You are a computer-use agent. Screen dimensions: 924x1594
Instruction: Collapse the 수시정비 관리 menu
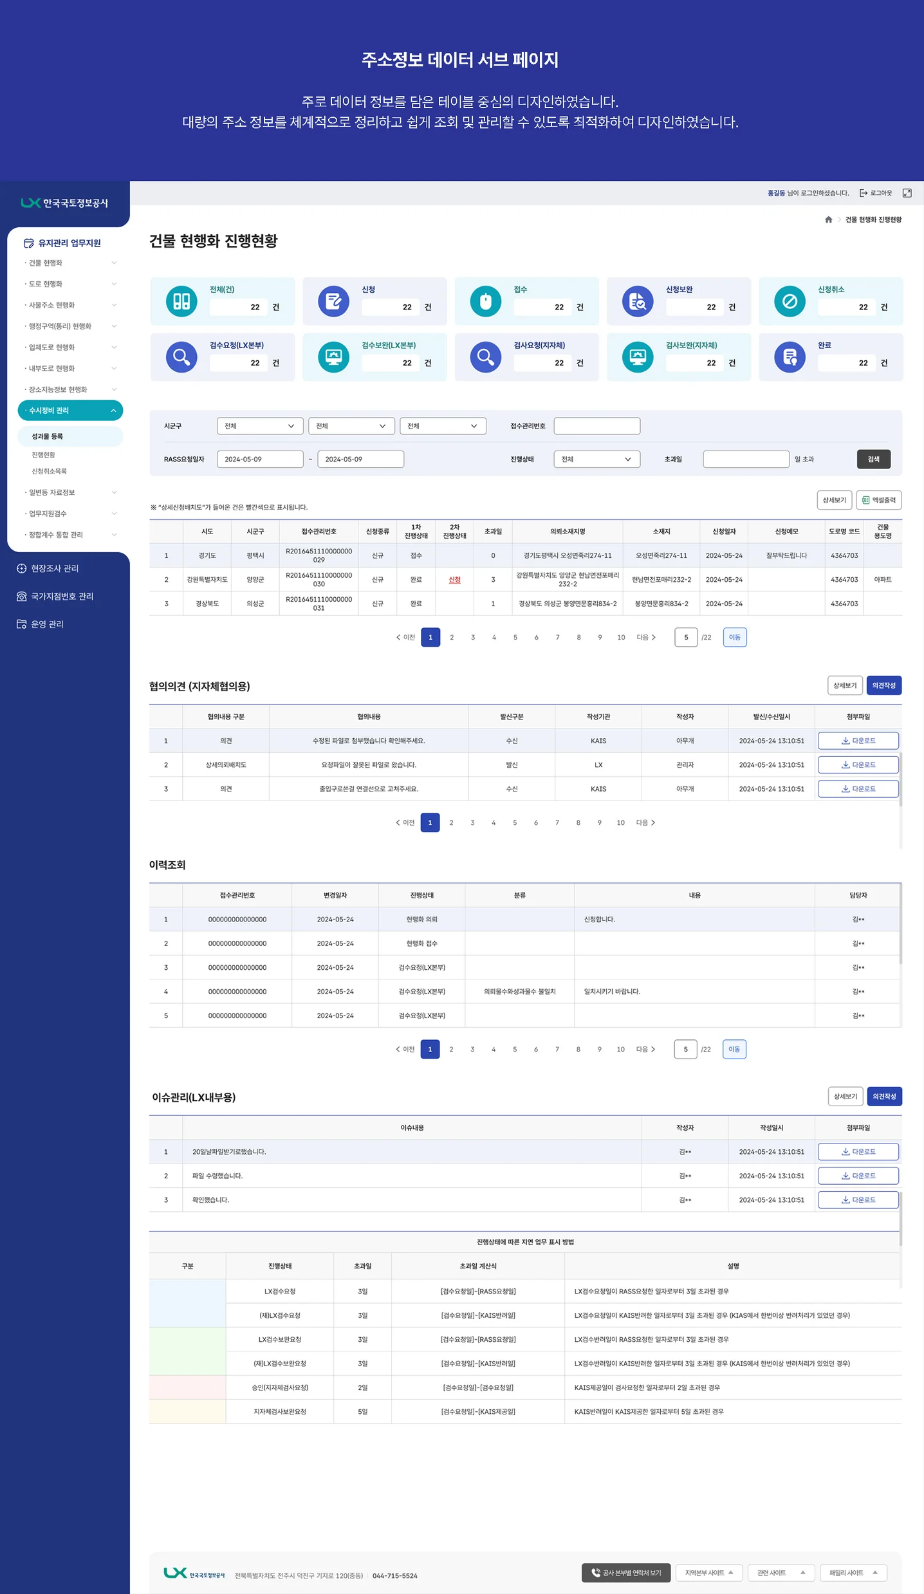click(x=70, y=411)
